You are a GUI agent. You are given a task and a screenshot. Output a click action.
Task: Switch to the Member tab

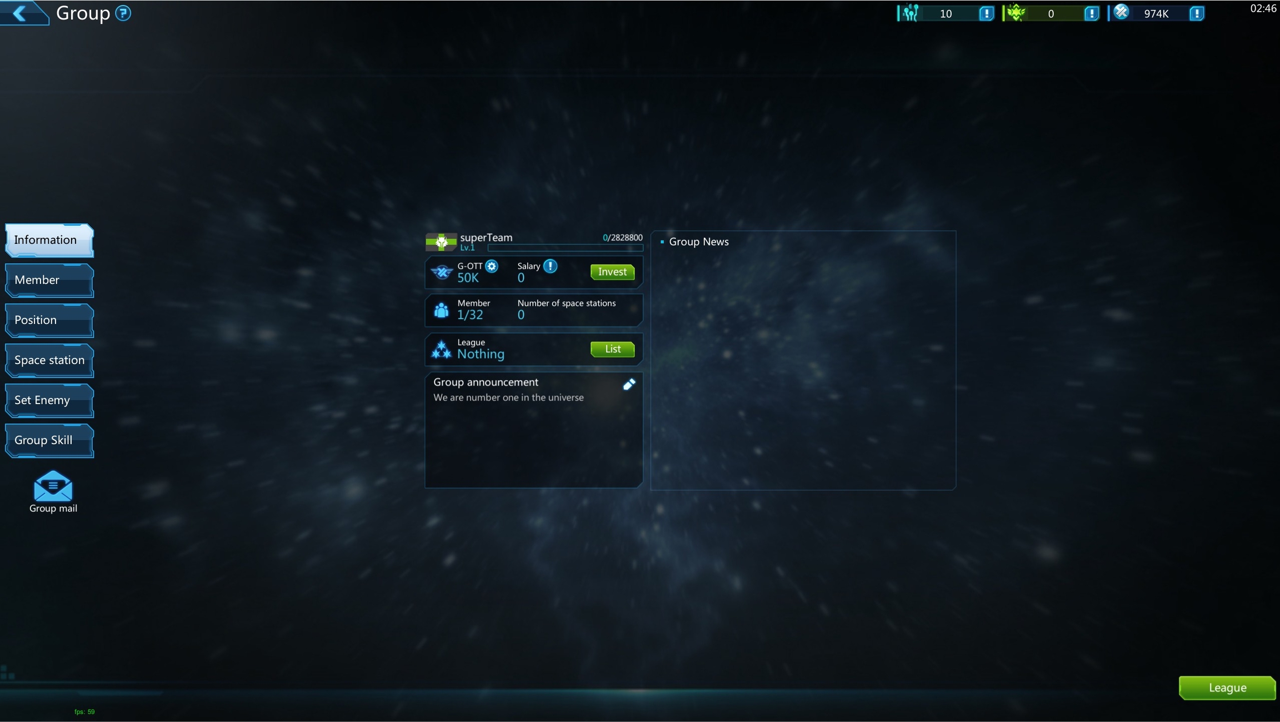click(49, 280)
